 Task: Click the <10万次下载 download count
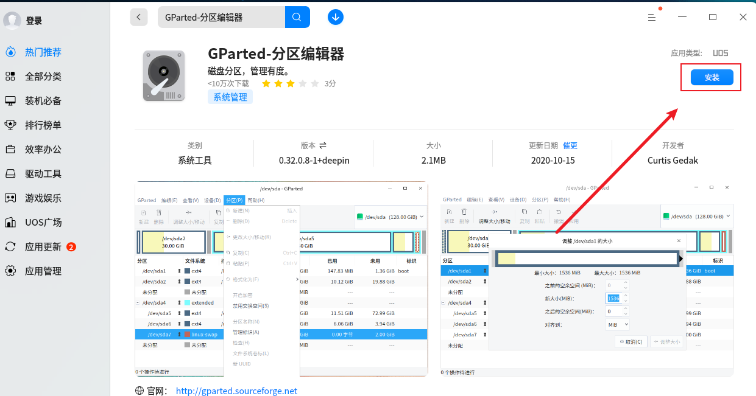point(228,83)
